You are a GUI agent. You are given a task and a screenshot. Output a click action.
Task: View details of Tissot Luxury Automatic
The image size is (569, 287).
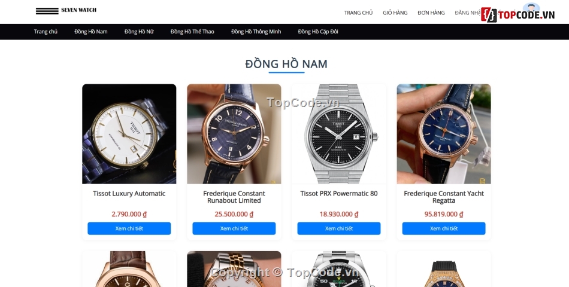pyautogui.click(x=129, y=228)
